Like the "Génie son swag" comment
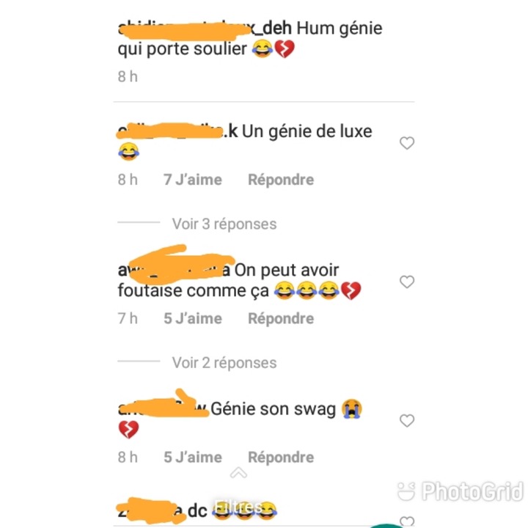This screenshot has width=528, height=528. (407, 421)
